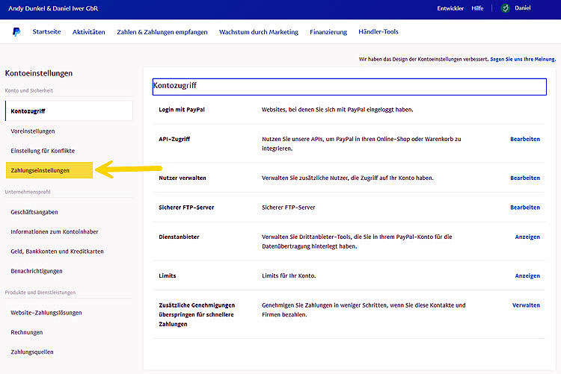Viewport: 561px width, 374px height.
Task: Open Geld, Bankkonten und Kreditkarten
Action: [58, 252]
